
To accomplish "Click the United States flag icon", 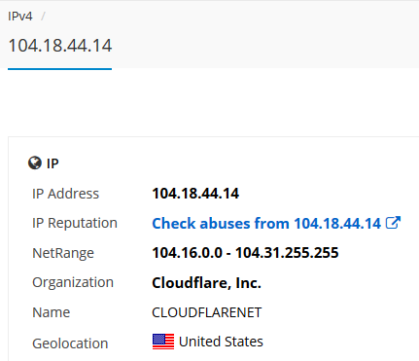I will click(x=163, y=342).
